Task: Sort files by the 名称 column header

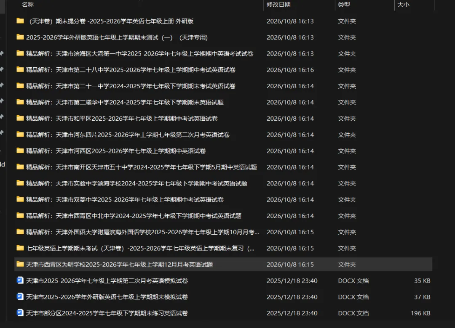Action: (28, 5)
